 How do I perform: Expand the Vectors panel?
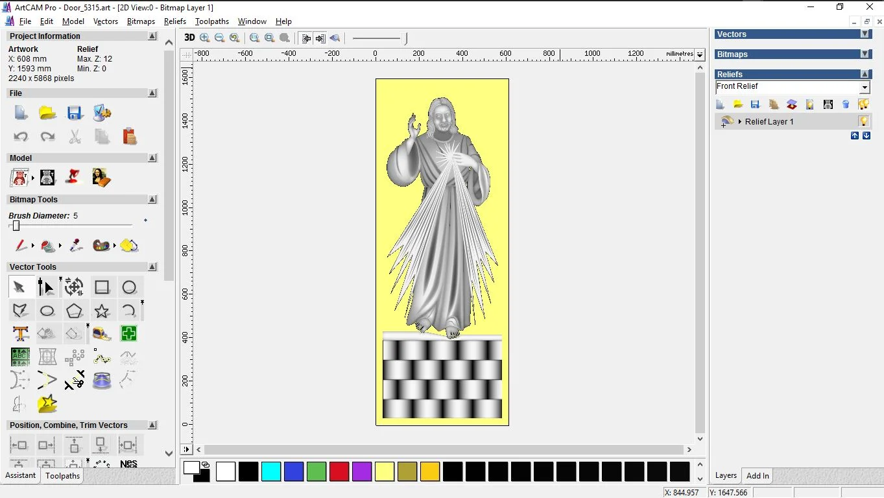pos(865,34)
